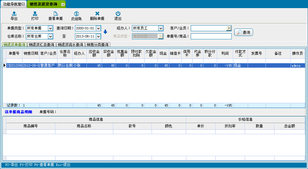Open the 经办人 所有员工 dropdown
The width and height of the screenshot is (308, 169).
[161, 28]
